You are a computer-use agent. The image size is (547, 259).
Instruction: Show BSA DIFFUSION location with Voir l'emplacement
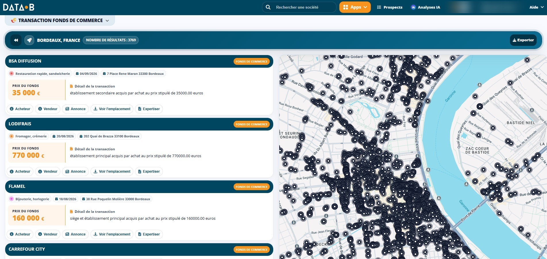click(x=112, y=109)
